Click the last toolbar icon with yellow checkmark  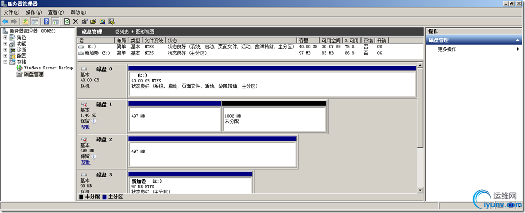click(112, 22)
